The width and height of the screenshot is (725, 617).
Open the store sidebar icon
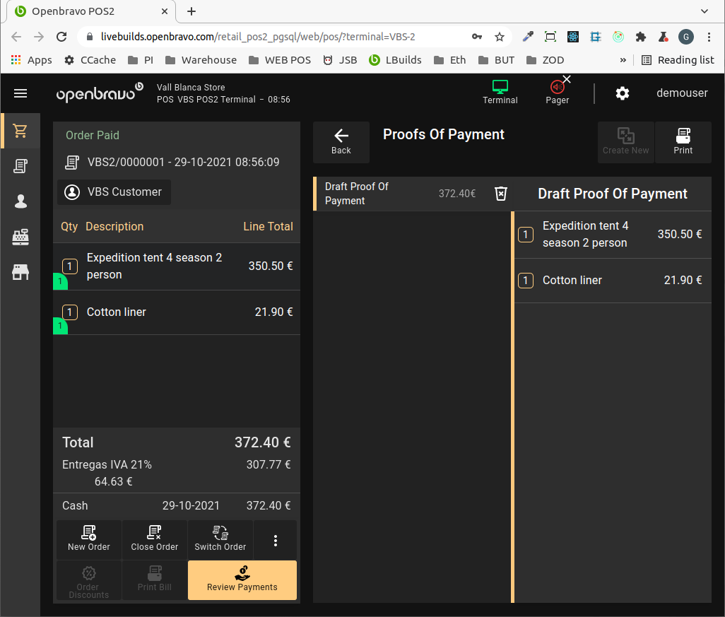(x=20, y=272)
